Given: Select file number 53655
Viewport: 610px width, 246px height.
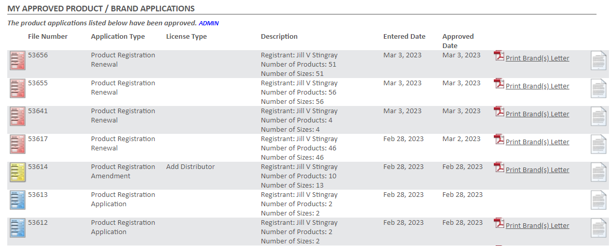Looking at the screenshot, I should [38, 83].
